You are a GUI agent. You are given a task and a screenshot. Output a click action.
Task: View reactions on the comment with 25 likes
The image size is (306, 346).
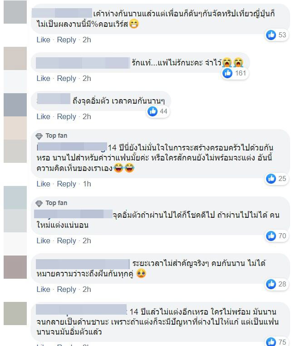point(276,179)
